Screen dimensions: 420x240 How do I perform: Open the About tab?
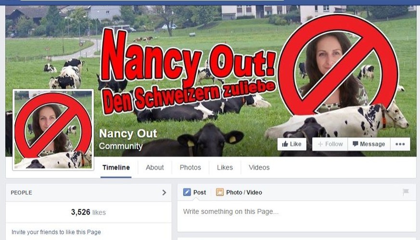154,168
